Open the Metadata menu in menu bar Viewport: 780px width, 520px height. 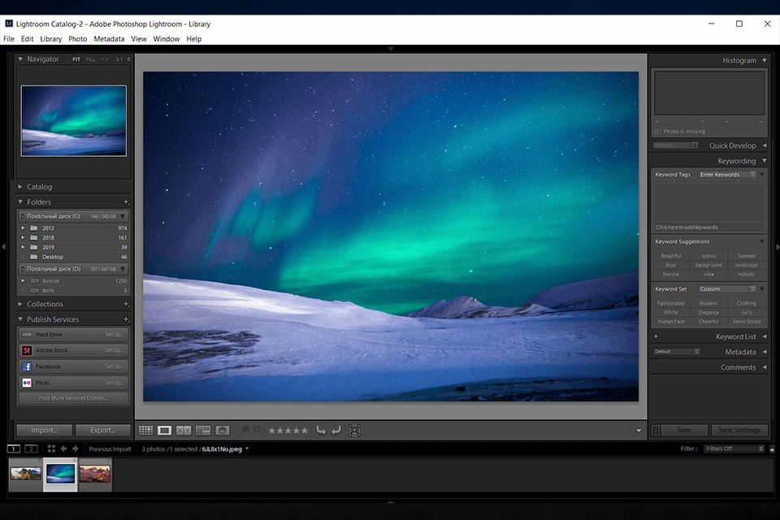[x=109, y=38]
